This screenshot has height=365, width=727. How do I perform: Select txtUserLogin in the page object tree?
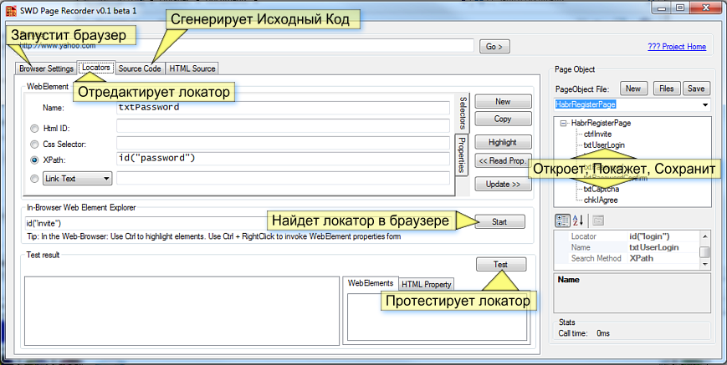point(604,144)
